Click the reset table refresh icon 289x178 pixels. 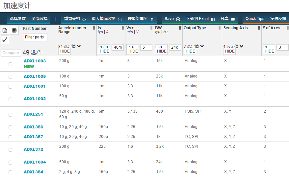tap(84, 19)
